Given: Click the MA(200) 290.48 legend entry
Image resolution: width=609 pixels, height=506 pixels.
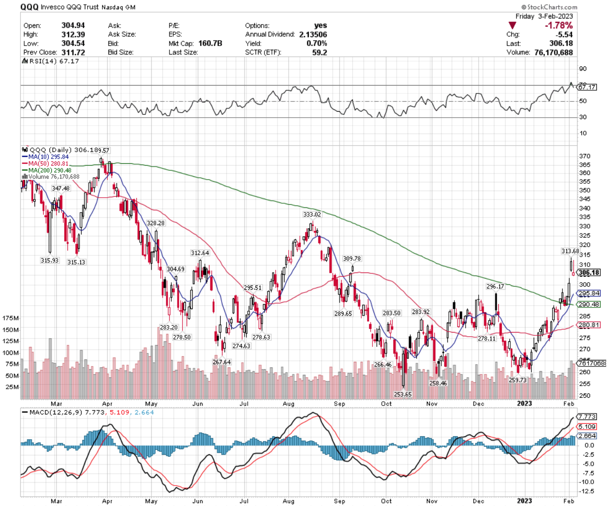Looking at the screenshot, I should pyautogui.click(x=47, y=170).
